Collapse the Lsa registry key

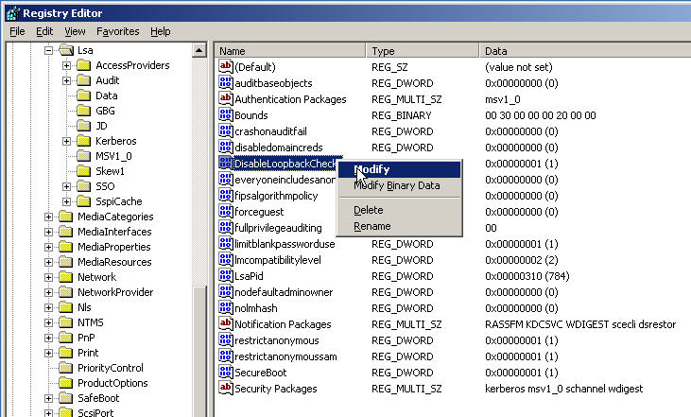click(49, 50)
